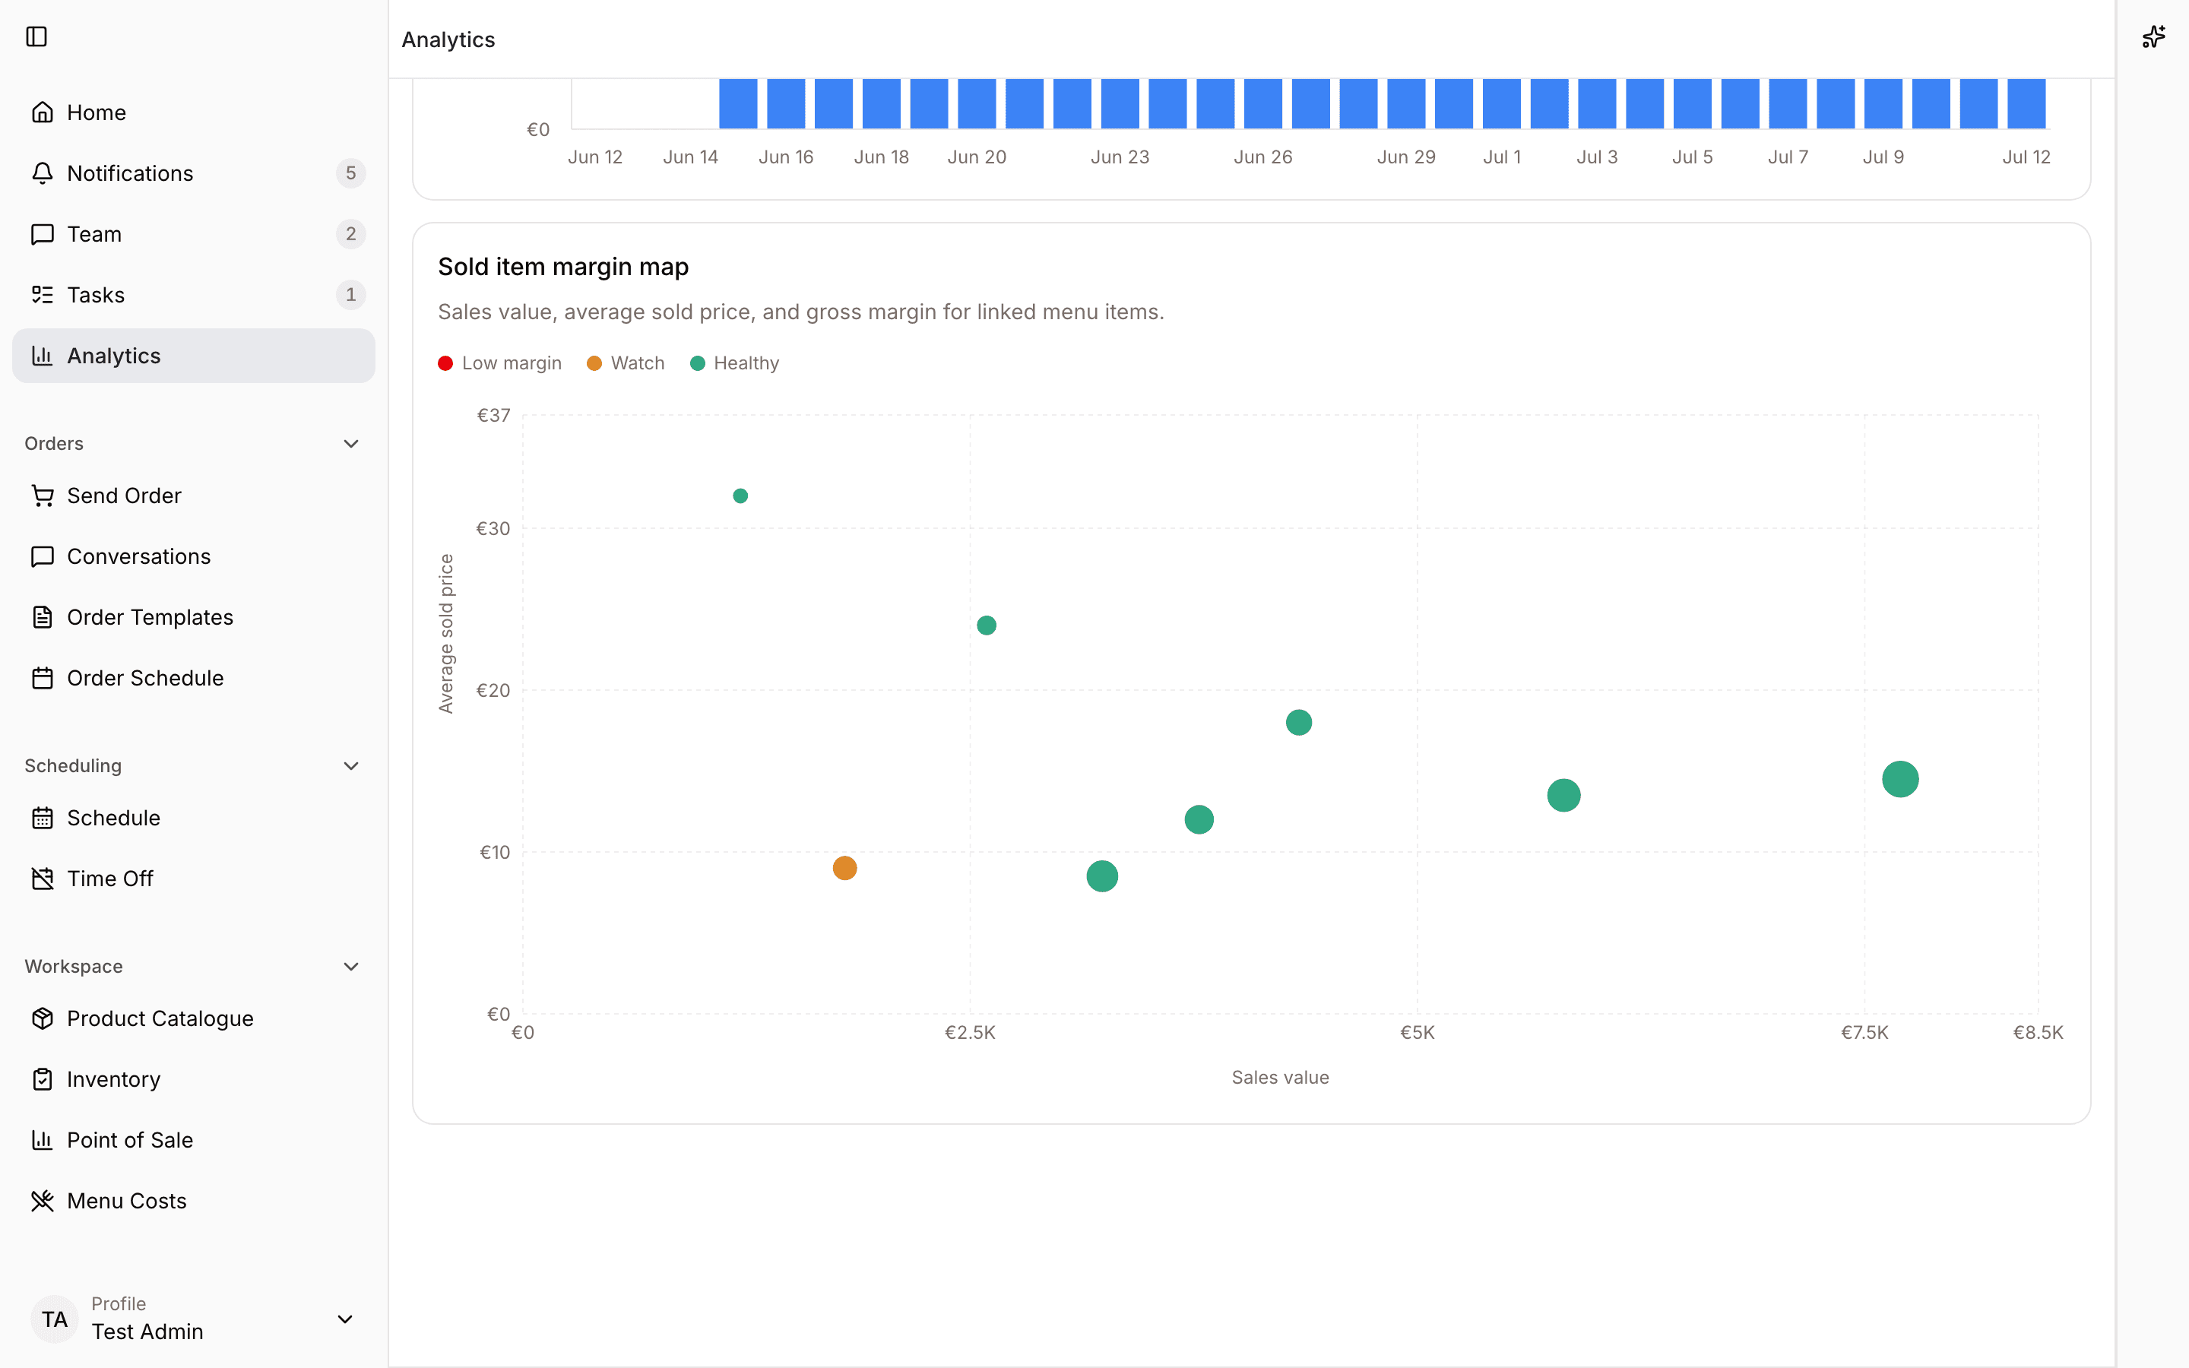Click the Schedule calendar grid icon

point(43,817)
